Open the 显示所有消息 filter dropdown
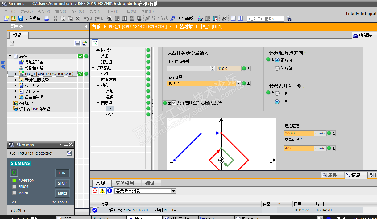 tap(173, 191)
